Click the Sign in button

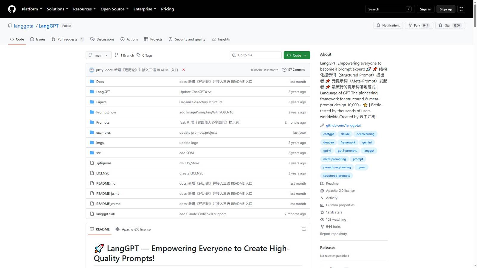pyautogui.click(x=425, y=9)
